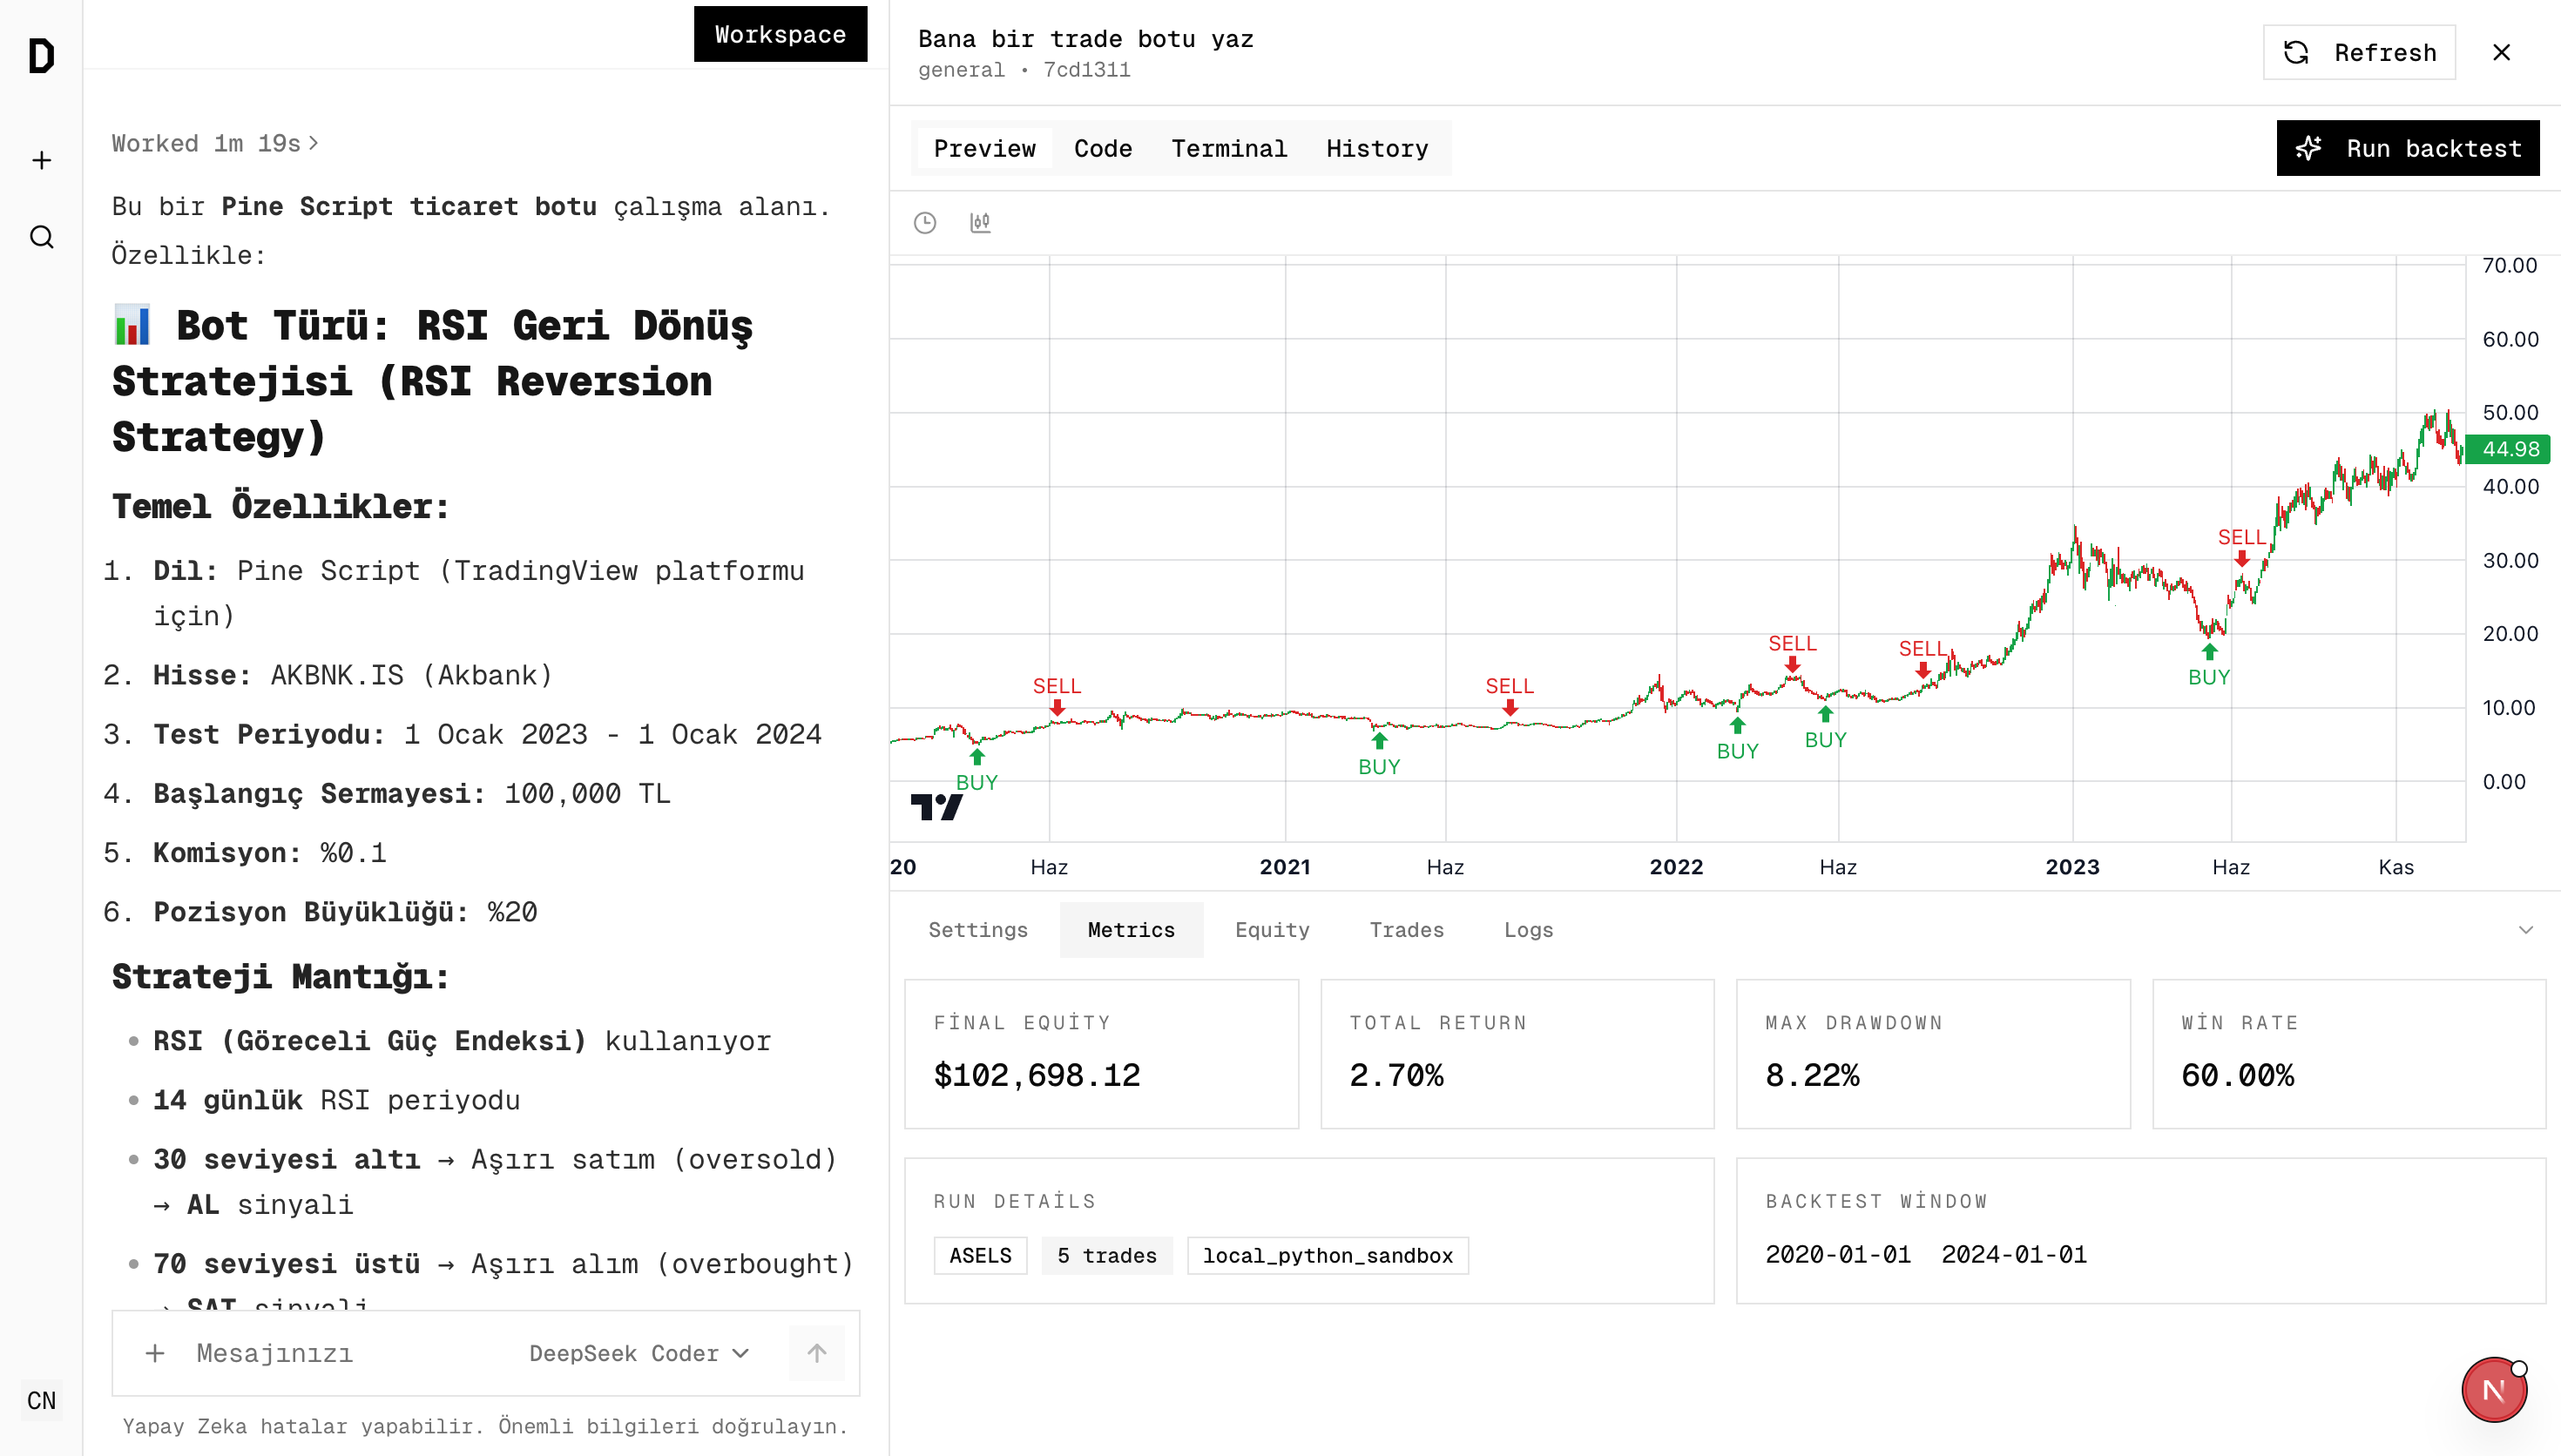Collapse the metrics panel with the chevron
This screenshot has height=1456, width=2561.
coord(2525,930)
